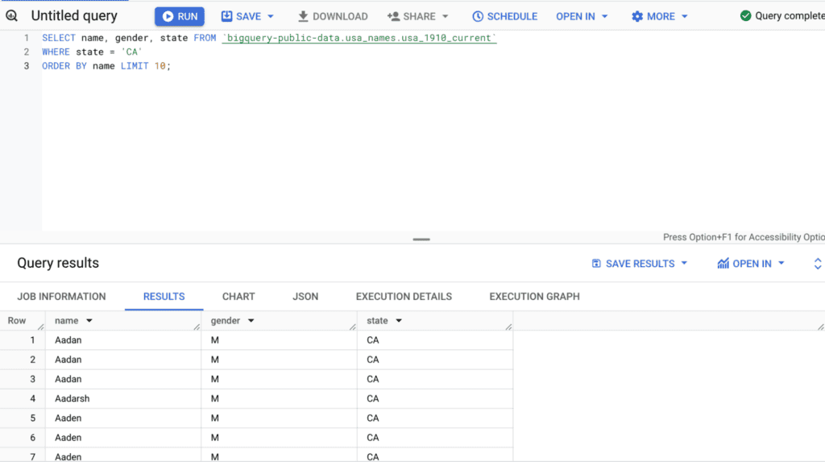The height and width of the screenshot is (462, 825).
Task: Click the state column resize handle
Action: point(508,327)
